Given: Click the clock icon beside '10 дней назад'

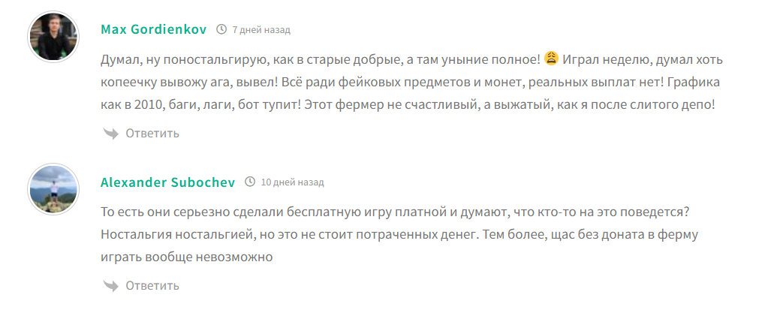Looking at the screenshot, I should coord(250,182).
